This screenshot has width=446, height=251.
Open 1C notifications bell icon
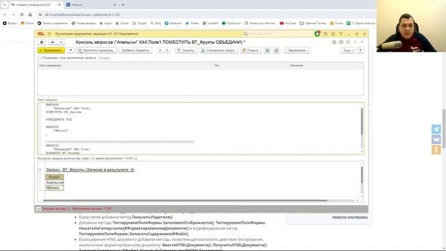click(x=318, y=34)
